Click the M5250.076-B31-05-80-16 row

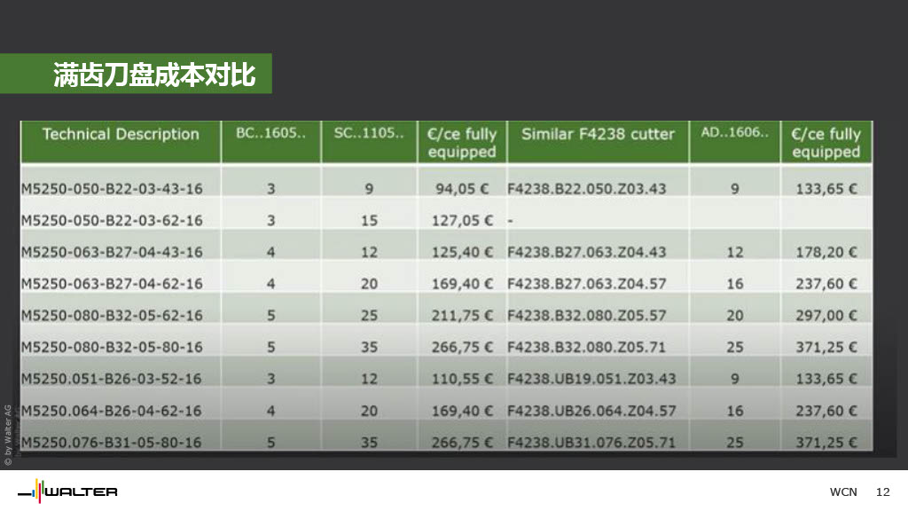pyautogui.click(x=112, y=442)
